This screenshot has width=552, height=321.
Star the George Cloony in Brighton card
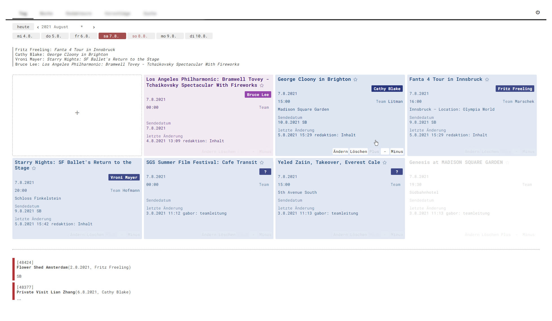coord(355,80)
